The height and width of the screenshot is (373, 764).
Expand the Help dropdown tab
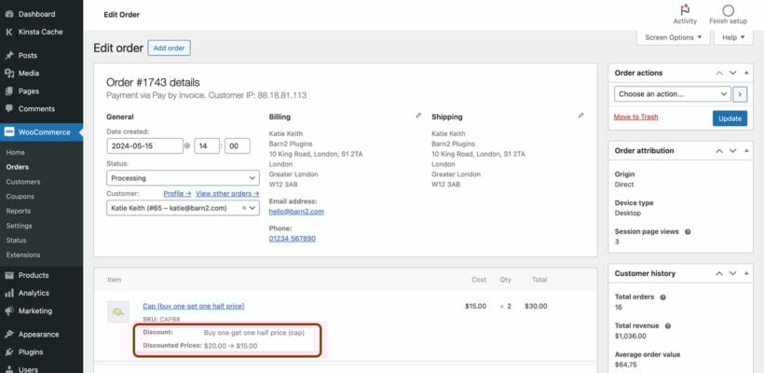(x=733, y=37)
